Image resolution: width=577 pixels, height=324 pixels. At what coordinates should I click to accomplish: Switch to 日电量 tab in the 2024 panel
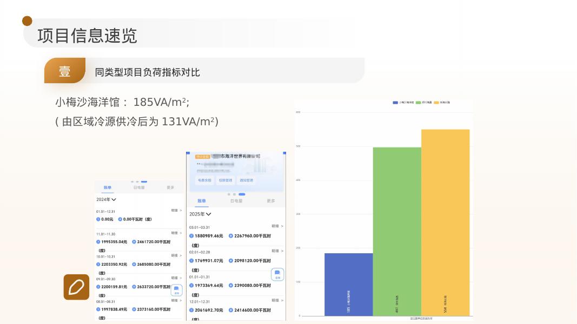click(139, 187)
